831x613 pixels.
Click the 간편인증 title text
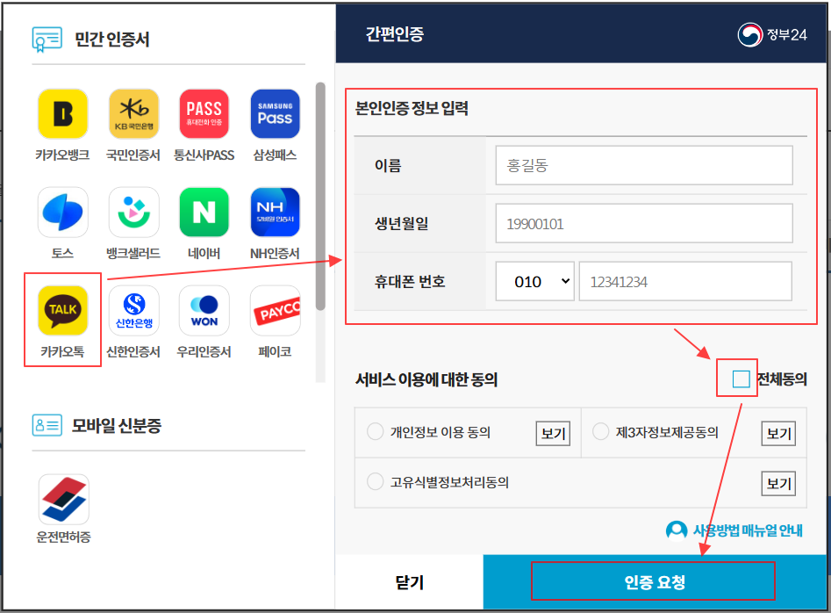point(395,34)
